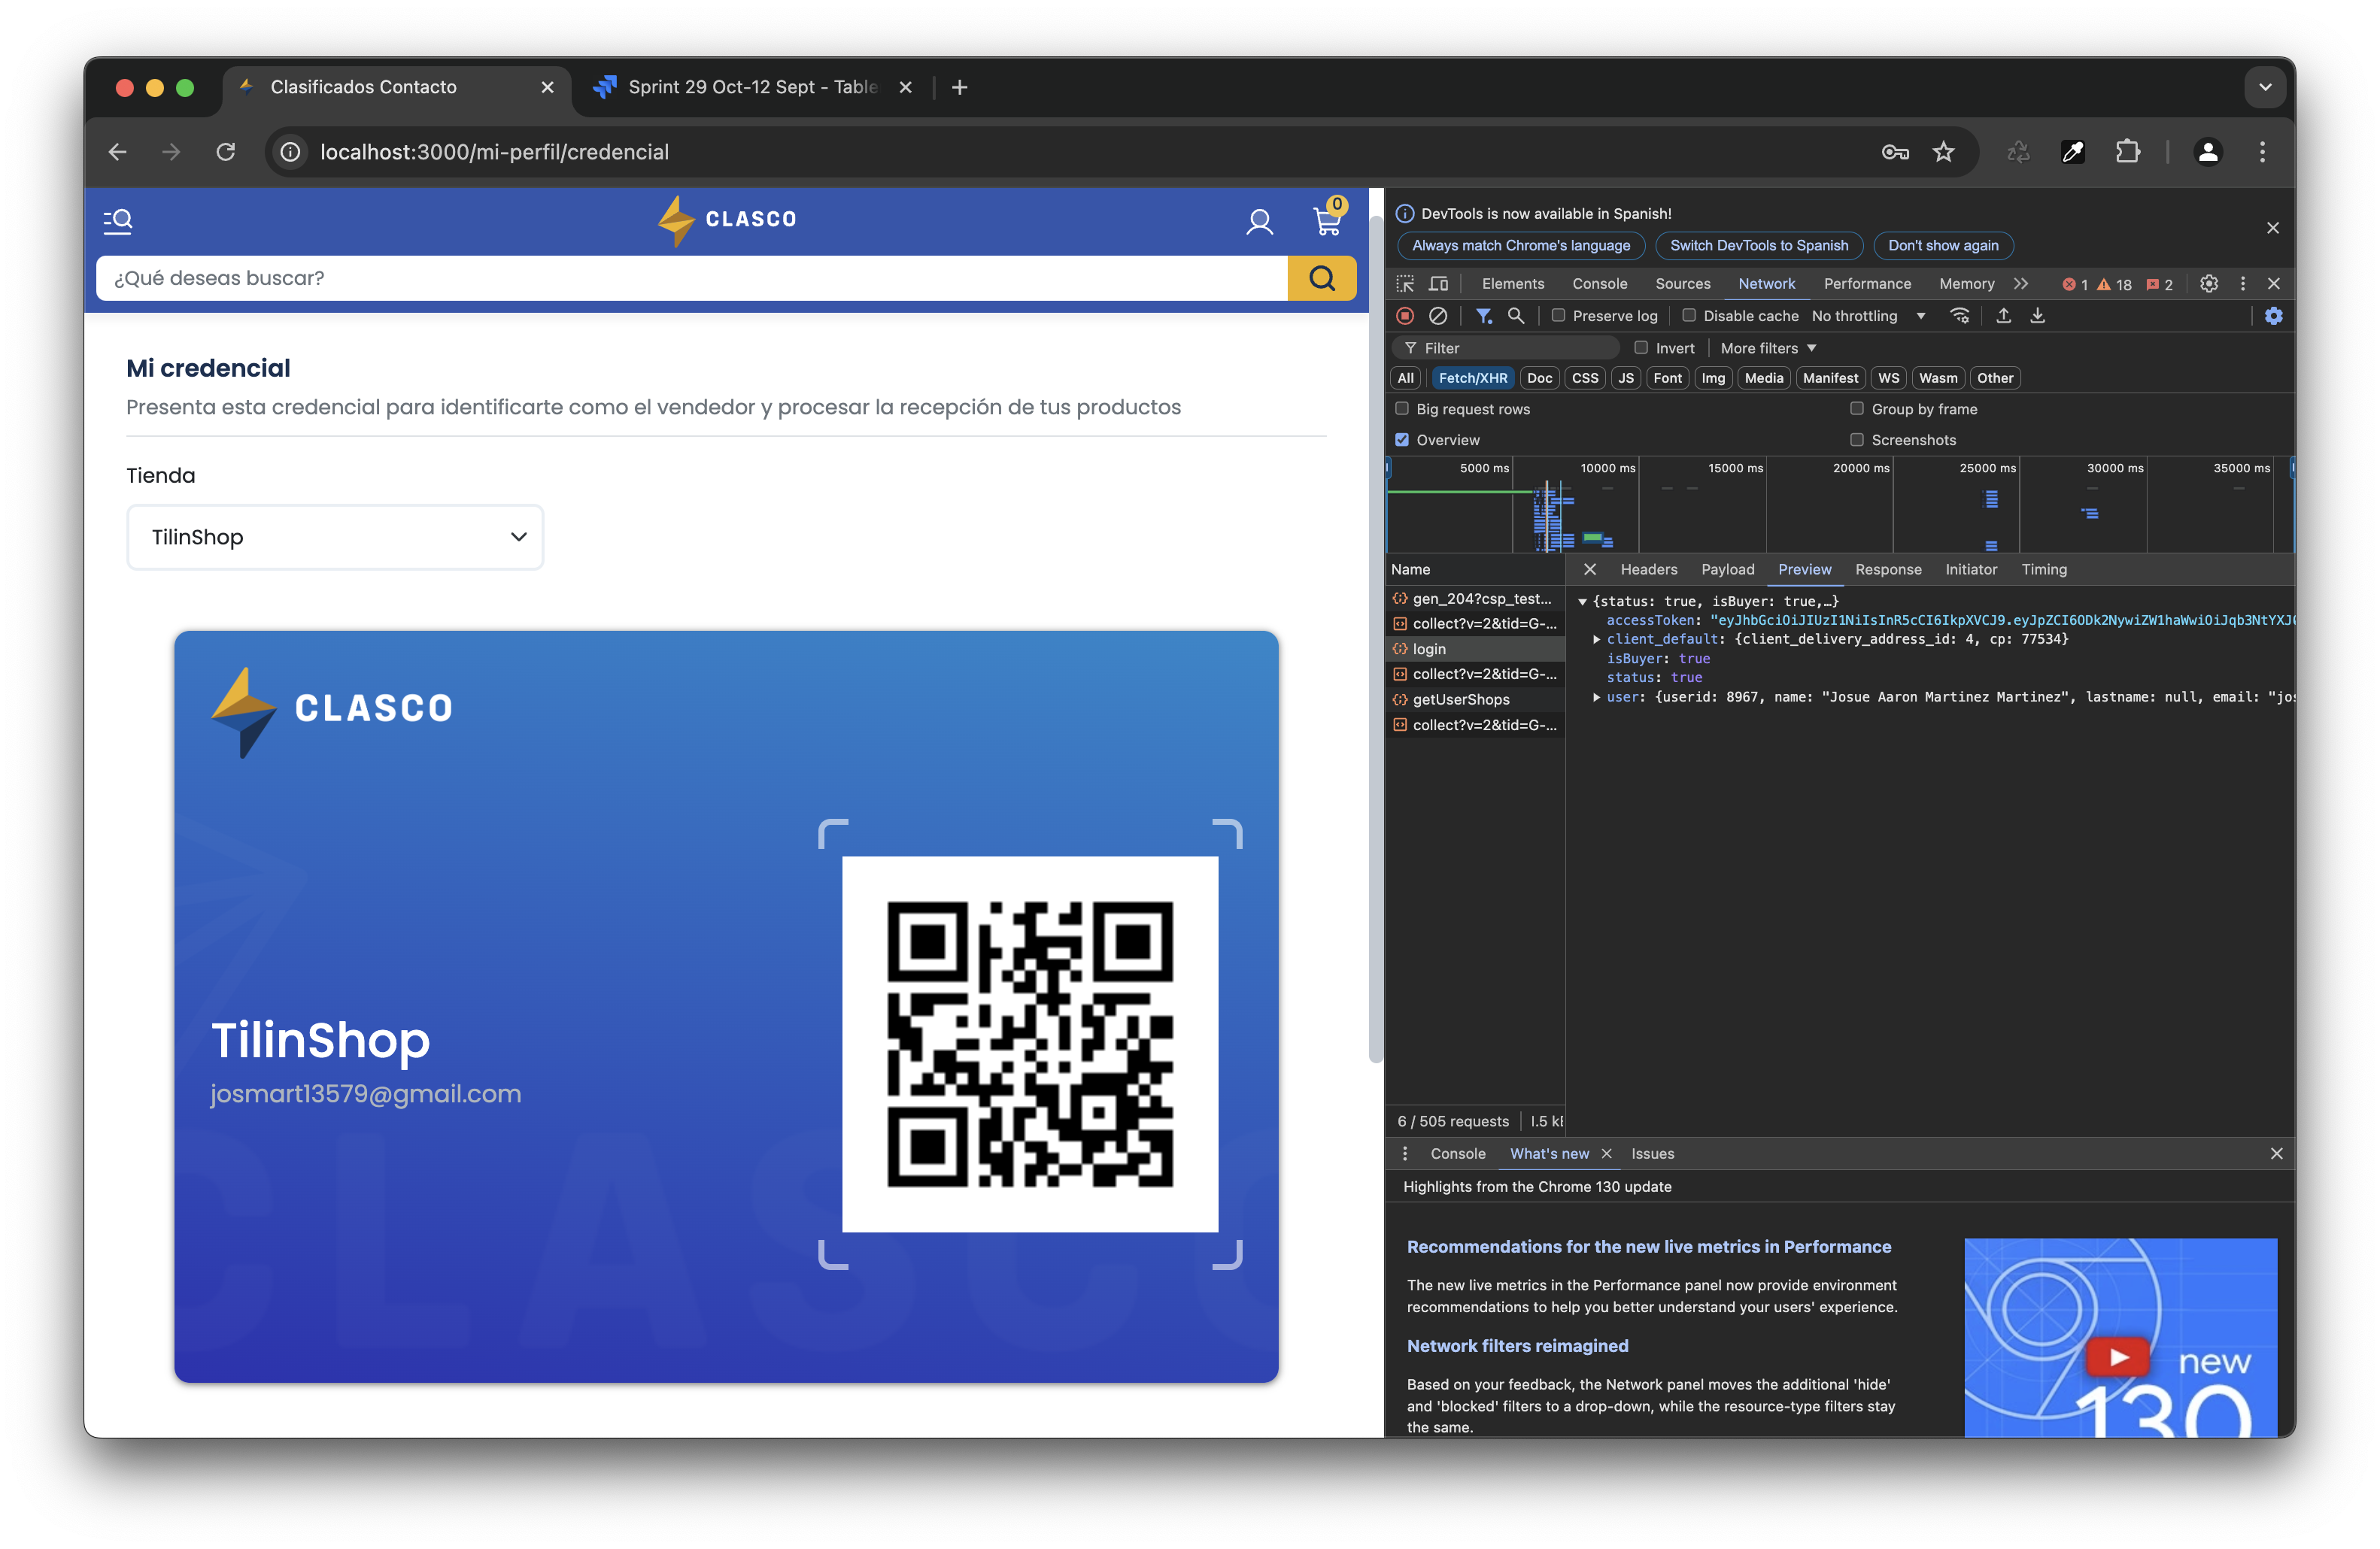Screen dimensions: 2380x1549
Task: Click the yellow search magnifier button
Action: (x=1321, y=277)
